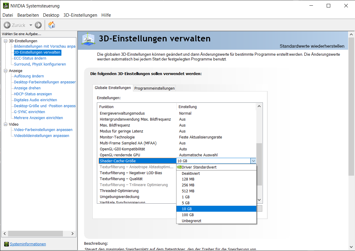Open Surround, PhysX konfigurieren

pyautogui.click(x=40, y=64)
